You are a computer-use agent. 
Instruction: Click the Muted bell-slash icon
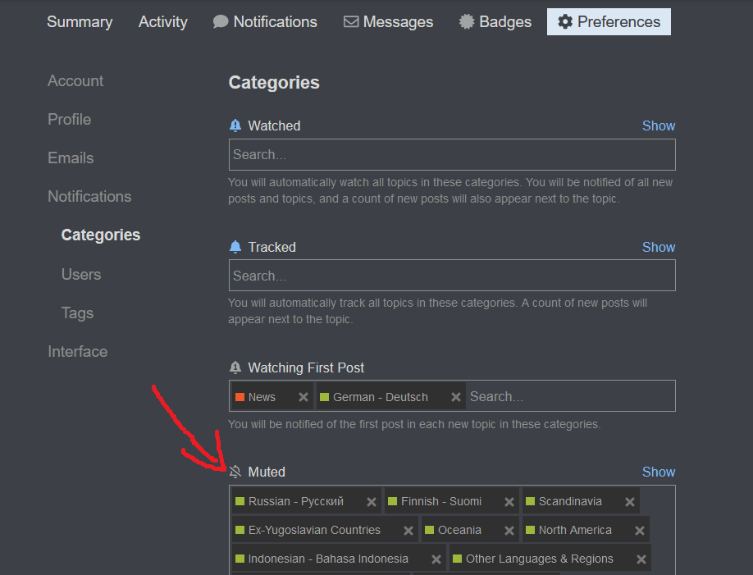235,472
